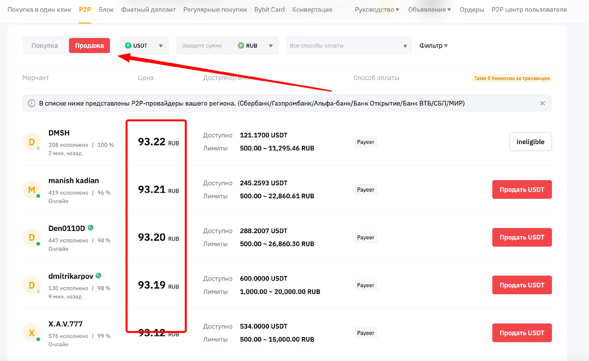589x361 pixels.
Task: Click Payeer tag in manish kadian row
Action: (366, 189)
